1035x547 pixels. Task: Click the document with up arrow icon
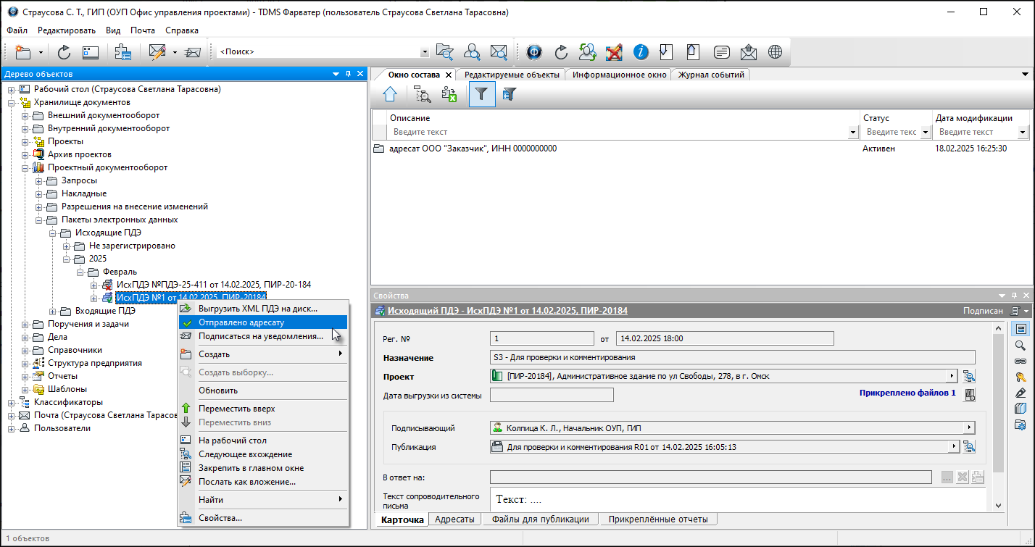[x=694, y=52]
